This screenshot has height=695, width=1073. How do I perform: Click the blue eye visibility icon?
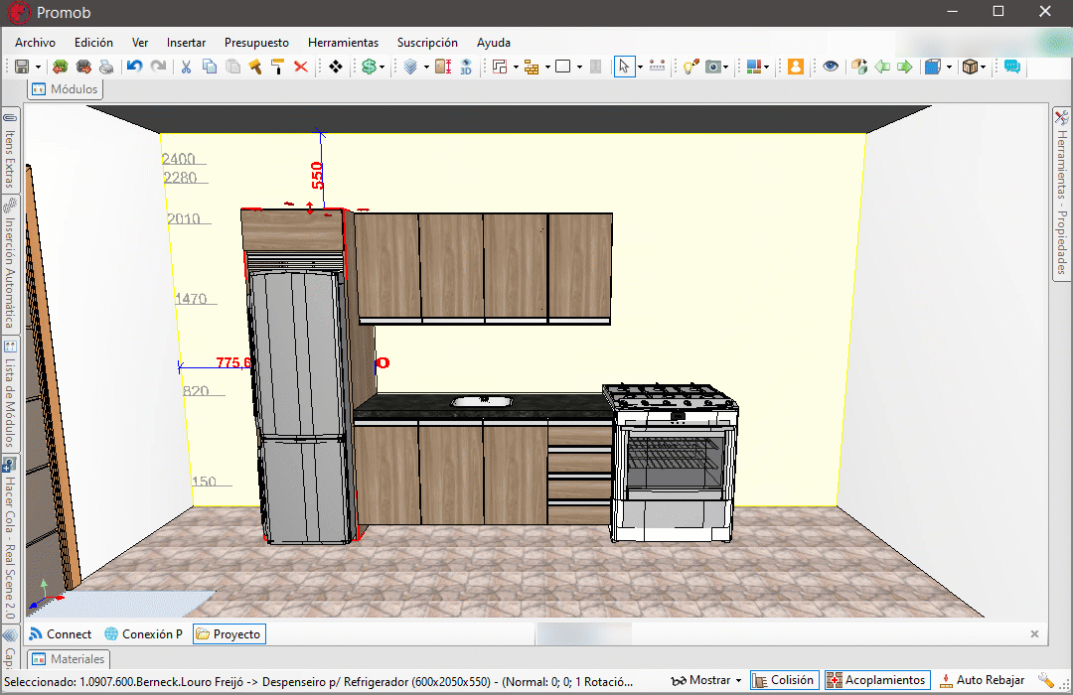coord(831,67)
